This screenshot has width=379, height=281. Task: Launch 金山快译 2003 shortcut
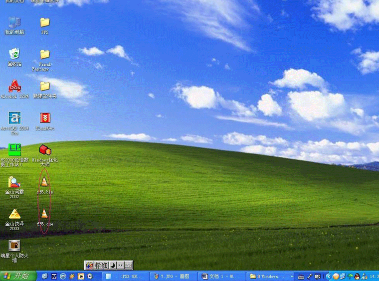click(x=14, y=219)
